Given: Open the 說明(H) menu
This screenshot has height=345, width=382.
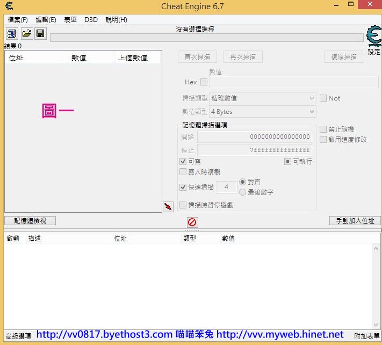Looking at the screenshot, I should point(117,20).
